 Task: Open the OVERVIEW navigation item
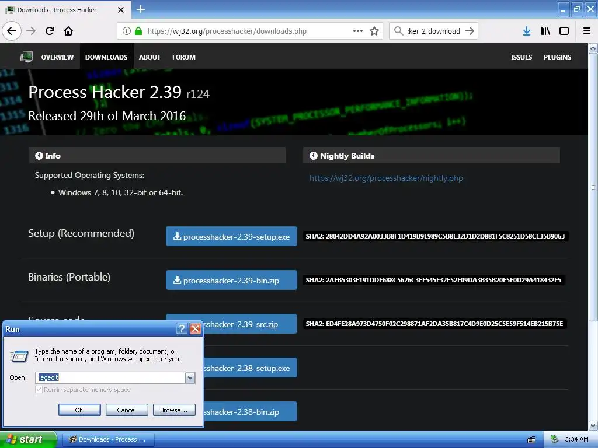[57, 57]
